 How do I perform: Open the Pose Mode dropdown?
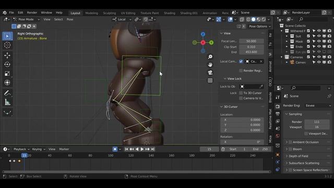[26, 19]
